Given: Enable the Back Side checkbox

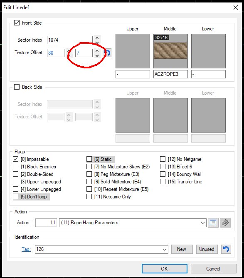Looking at the screenshot, I should point(17,87).
